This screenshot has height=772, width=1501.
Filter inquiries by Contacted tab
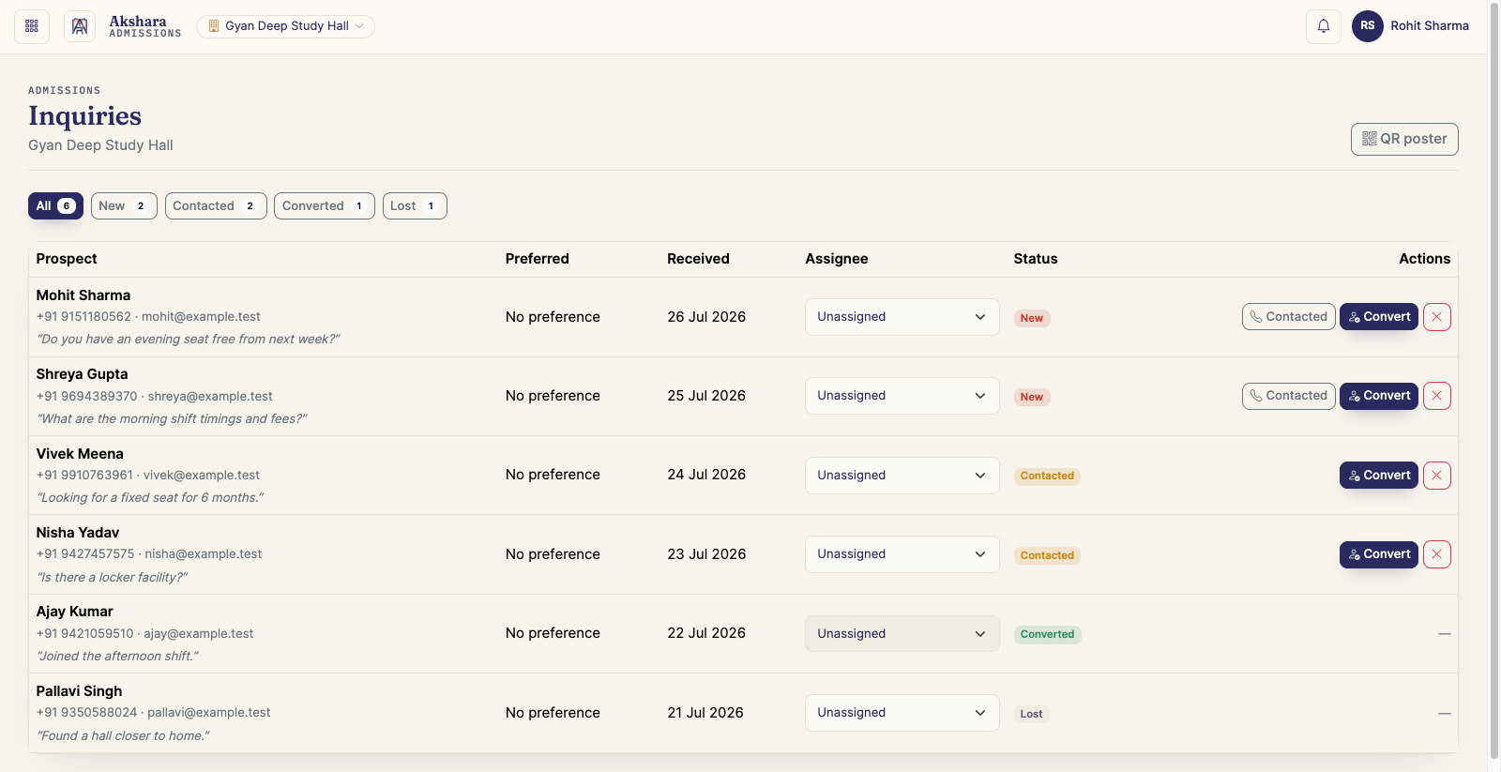216,205
